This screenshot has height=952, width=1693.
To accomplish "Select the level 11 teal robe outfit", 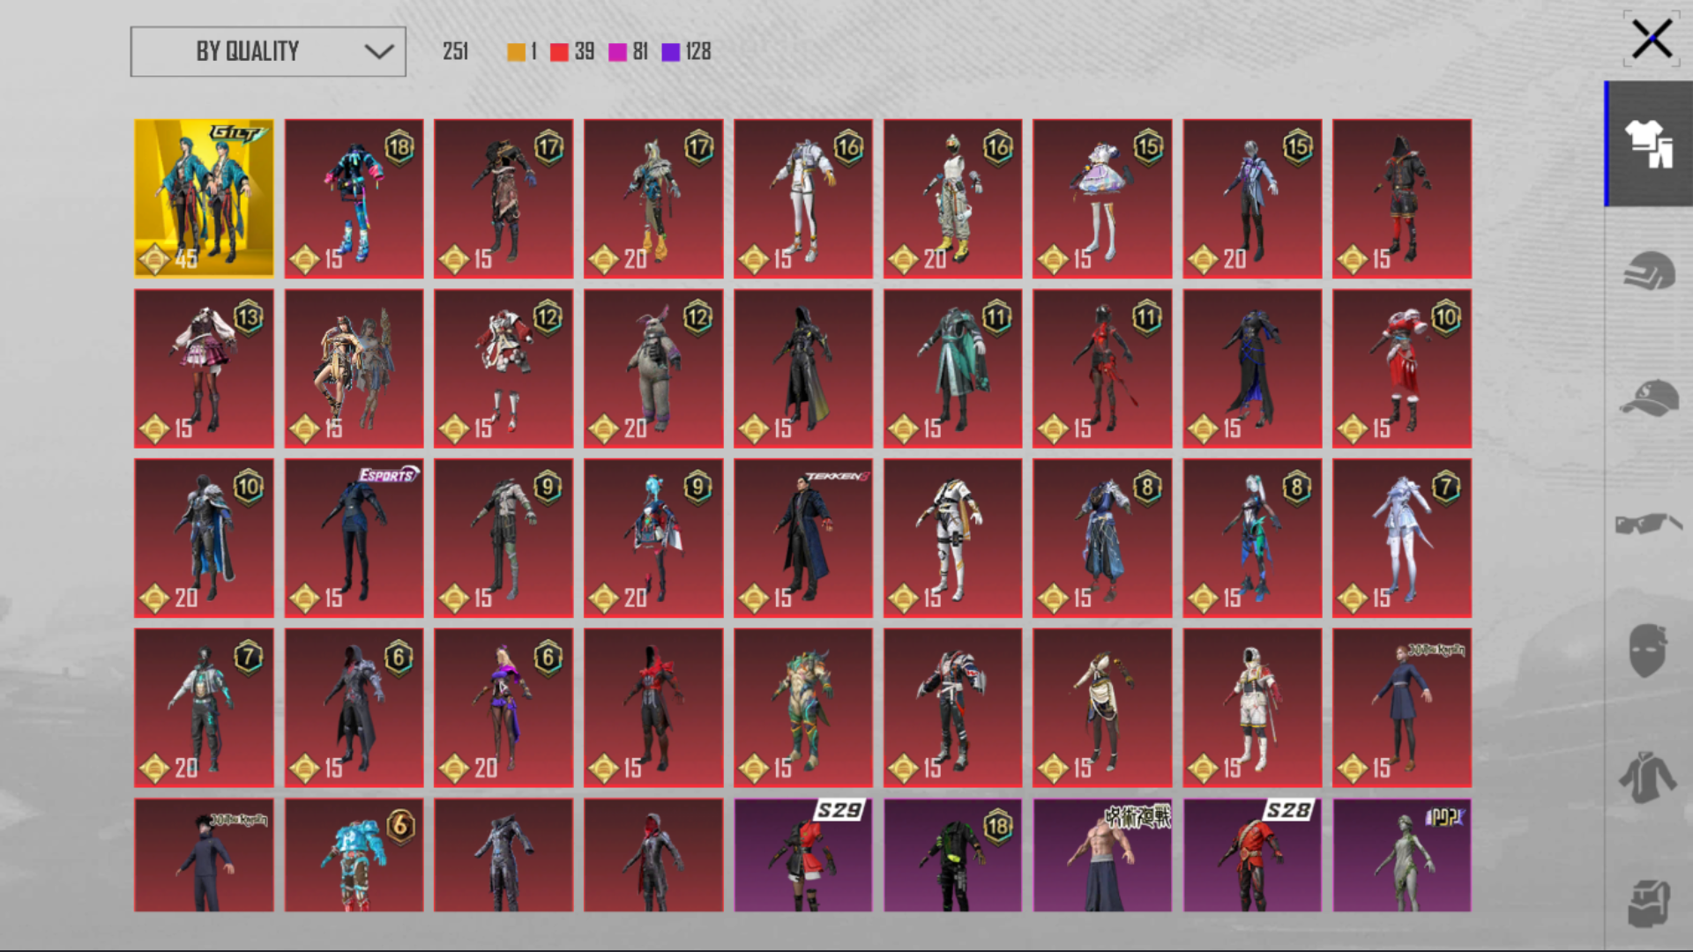I will click(x=953, y=368).
